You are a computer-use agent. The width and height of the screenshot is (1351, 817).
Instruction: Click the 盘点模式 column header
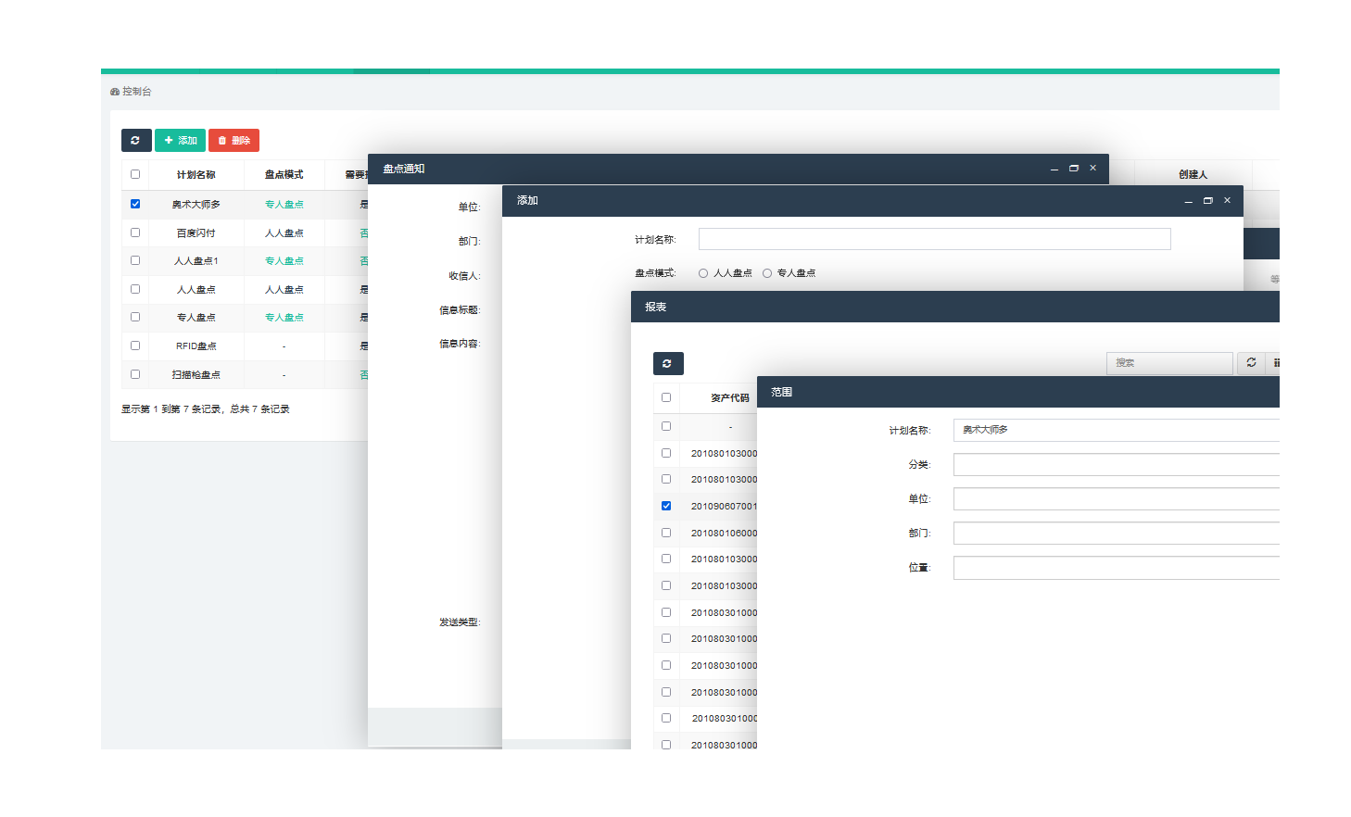coord(284,174)
